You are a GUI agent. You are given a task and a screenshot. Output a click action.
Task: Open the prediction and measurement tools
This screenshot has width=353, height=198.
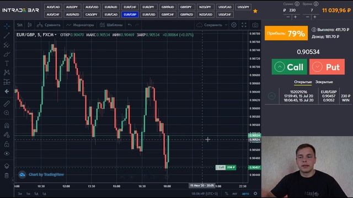tap(7, 82)
